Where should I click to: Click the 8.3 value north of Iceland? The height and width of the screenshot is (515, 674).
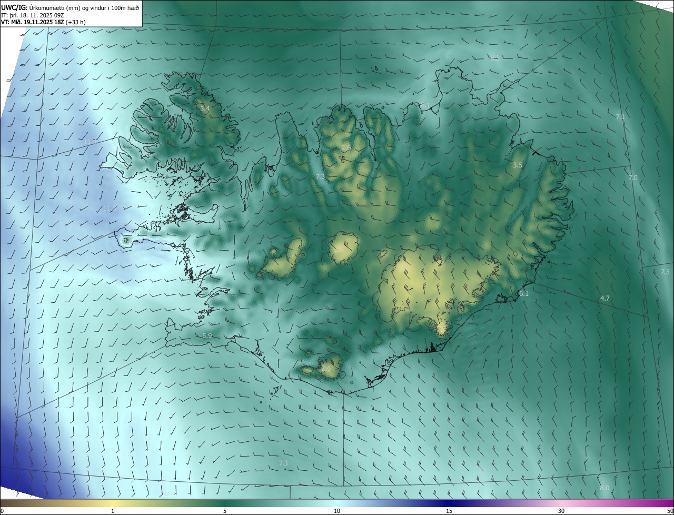[495, 58]
